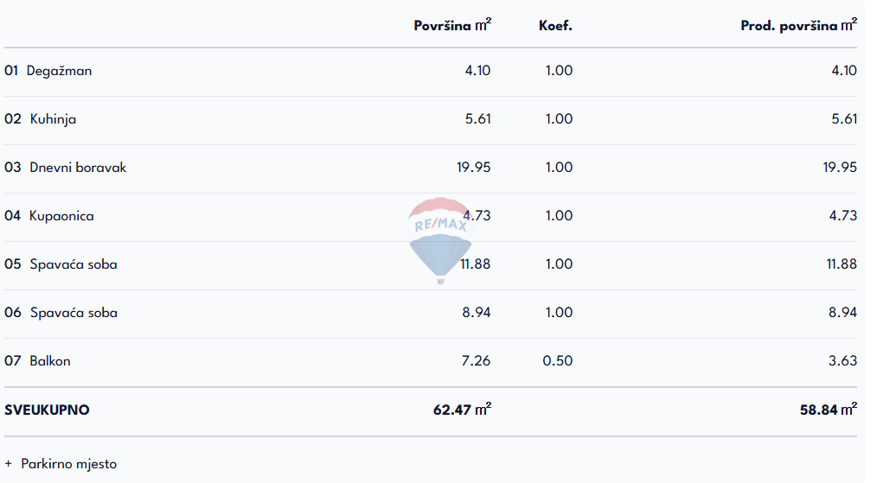Select the 05 Spavaća soba row label
Viewport: 883px width, 483px height.
tap(61, 264)
